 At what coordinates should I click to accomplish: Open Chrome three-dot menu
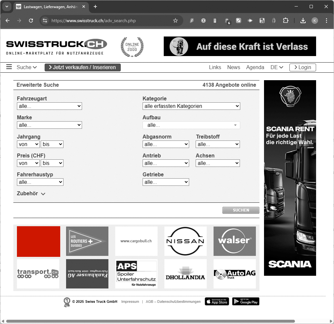click(326, 21)
